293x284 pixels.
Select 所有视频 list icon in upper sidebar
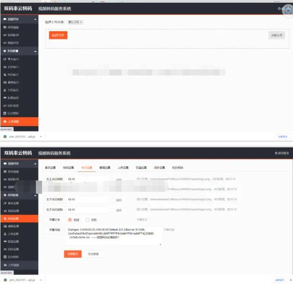[5, 27]
